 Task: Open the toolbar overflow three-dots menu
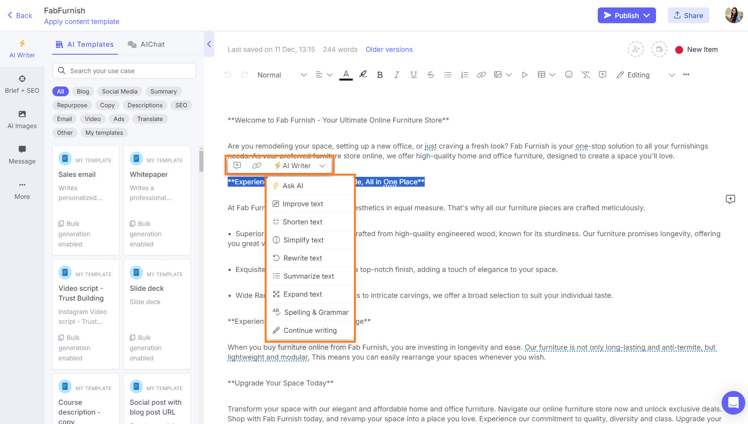(686, 74)
